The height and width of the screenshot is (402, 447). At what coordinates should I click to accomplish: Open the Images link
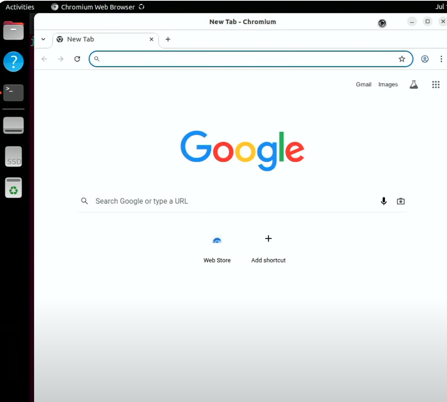tap(388, 85)
